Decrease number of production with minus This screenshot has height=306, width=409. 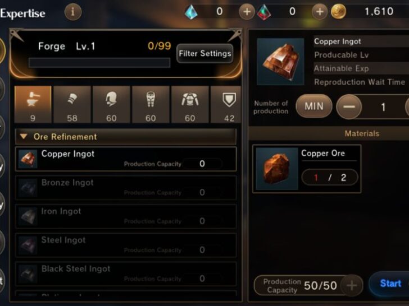[x=349, y=106]
